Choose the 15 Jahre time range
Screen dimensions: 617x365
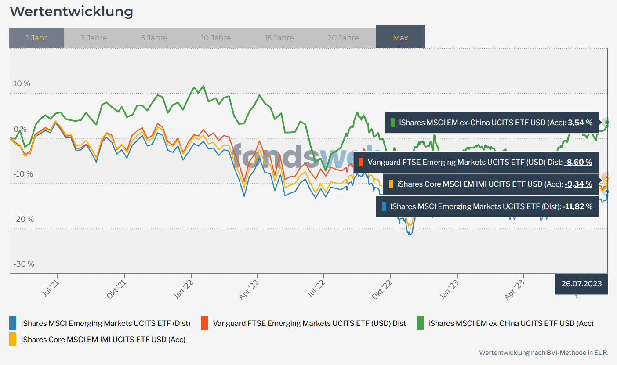pos(279,38)
